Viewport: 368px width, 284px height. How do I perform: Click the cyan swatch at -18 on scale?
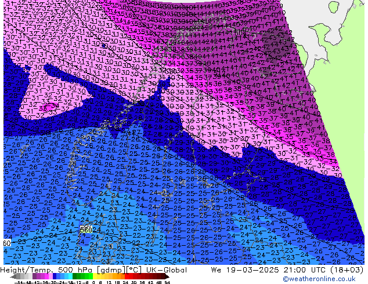click(71, 277)
